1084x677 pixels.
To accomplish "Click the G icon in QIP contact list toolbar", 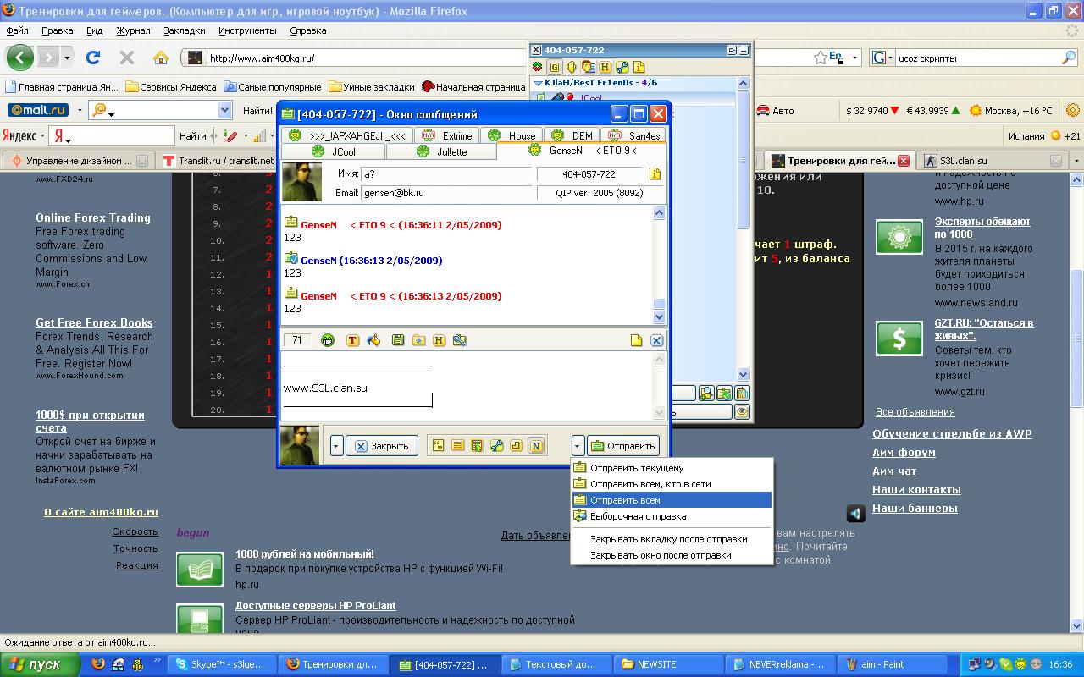I will tap(555, 67).
